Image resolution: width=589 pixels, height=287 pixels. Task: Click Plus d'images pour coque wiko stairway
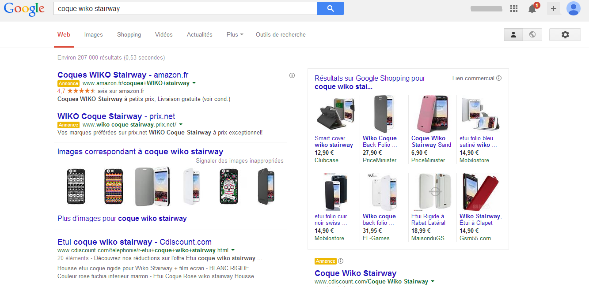click(122, 219)
